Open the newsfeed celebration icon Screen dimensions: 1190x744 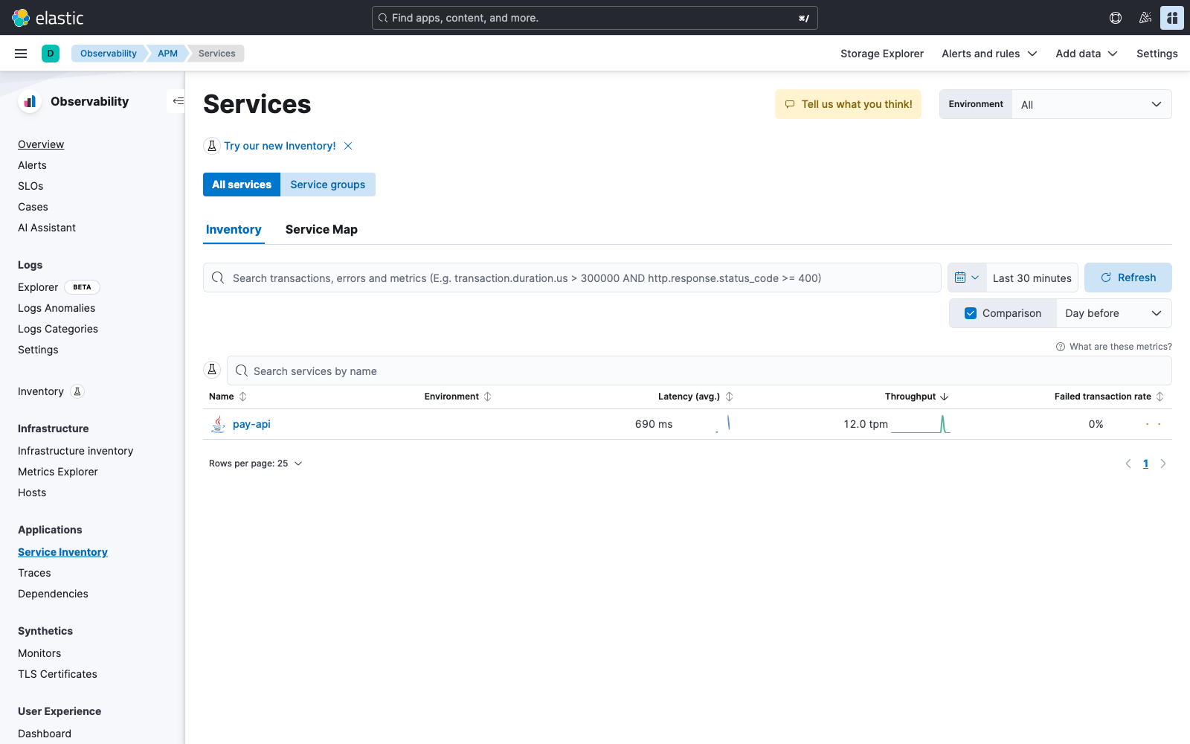point(1145,18)
